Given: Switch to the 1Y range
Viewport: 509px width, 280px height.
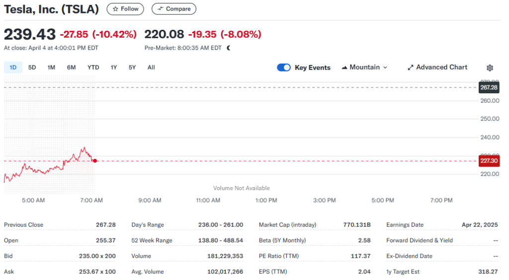Looking at the screenshot, I should click(x=114, y=68).
